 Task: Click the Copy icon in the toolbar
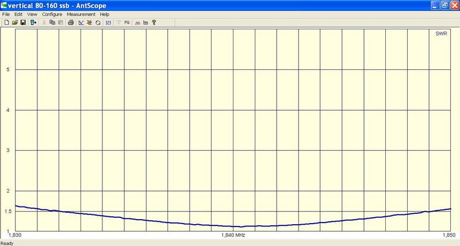[52, 22]
